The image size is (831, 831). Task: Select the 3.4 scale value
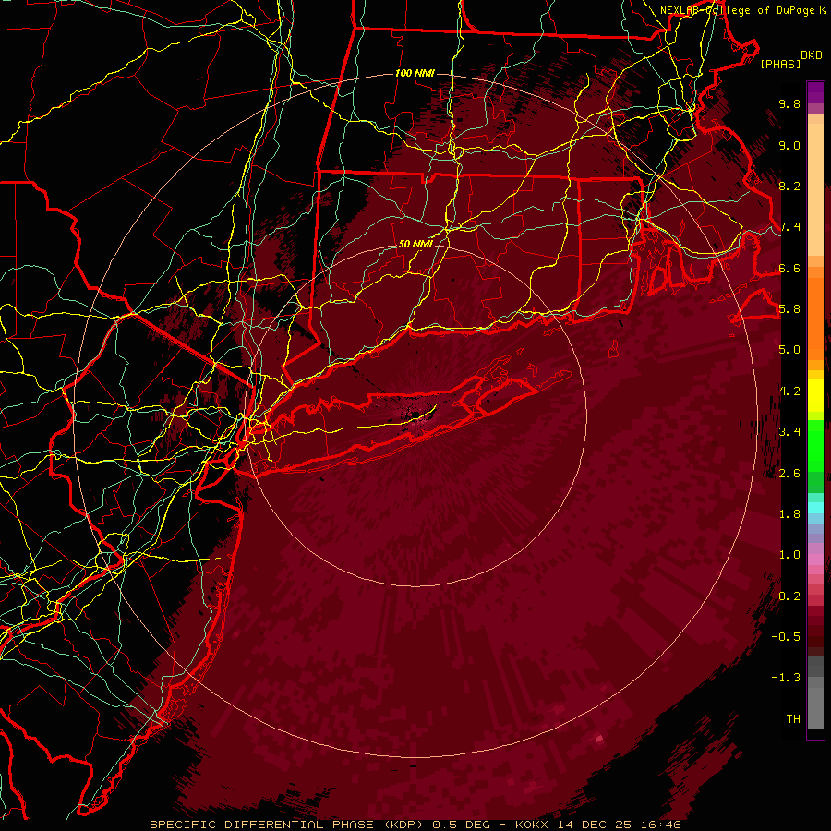[789, 432]
